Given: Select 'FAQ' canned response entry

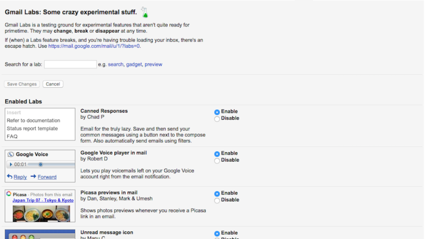Looking at the screenshot, I should tap(12, 136).
